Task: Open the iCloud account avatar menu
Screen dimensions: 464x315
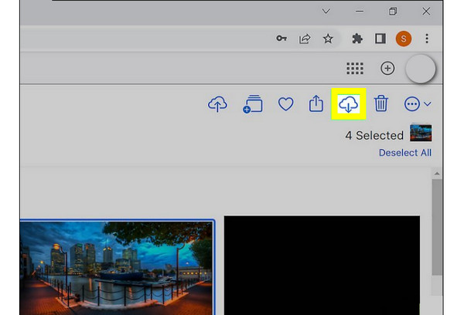Action: pyautogui.click(x=421, y=68)
